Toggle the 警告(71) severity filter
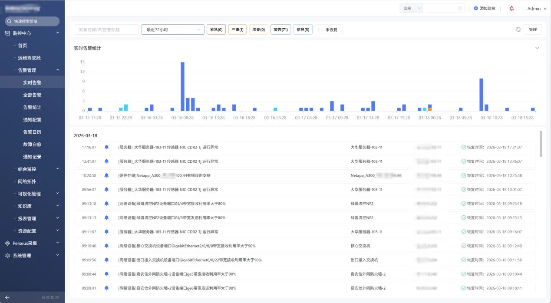 281,30
